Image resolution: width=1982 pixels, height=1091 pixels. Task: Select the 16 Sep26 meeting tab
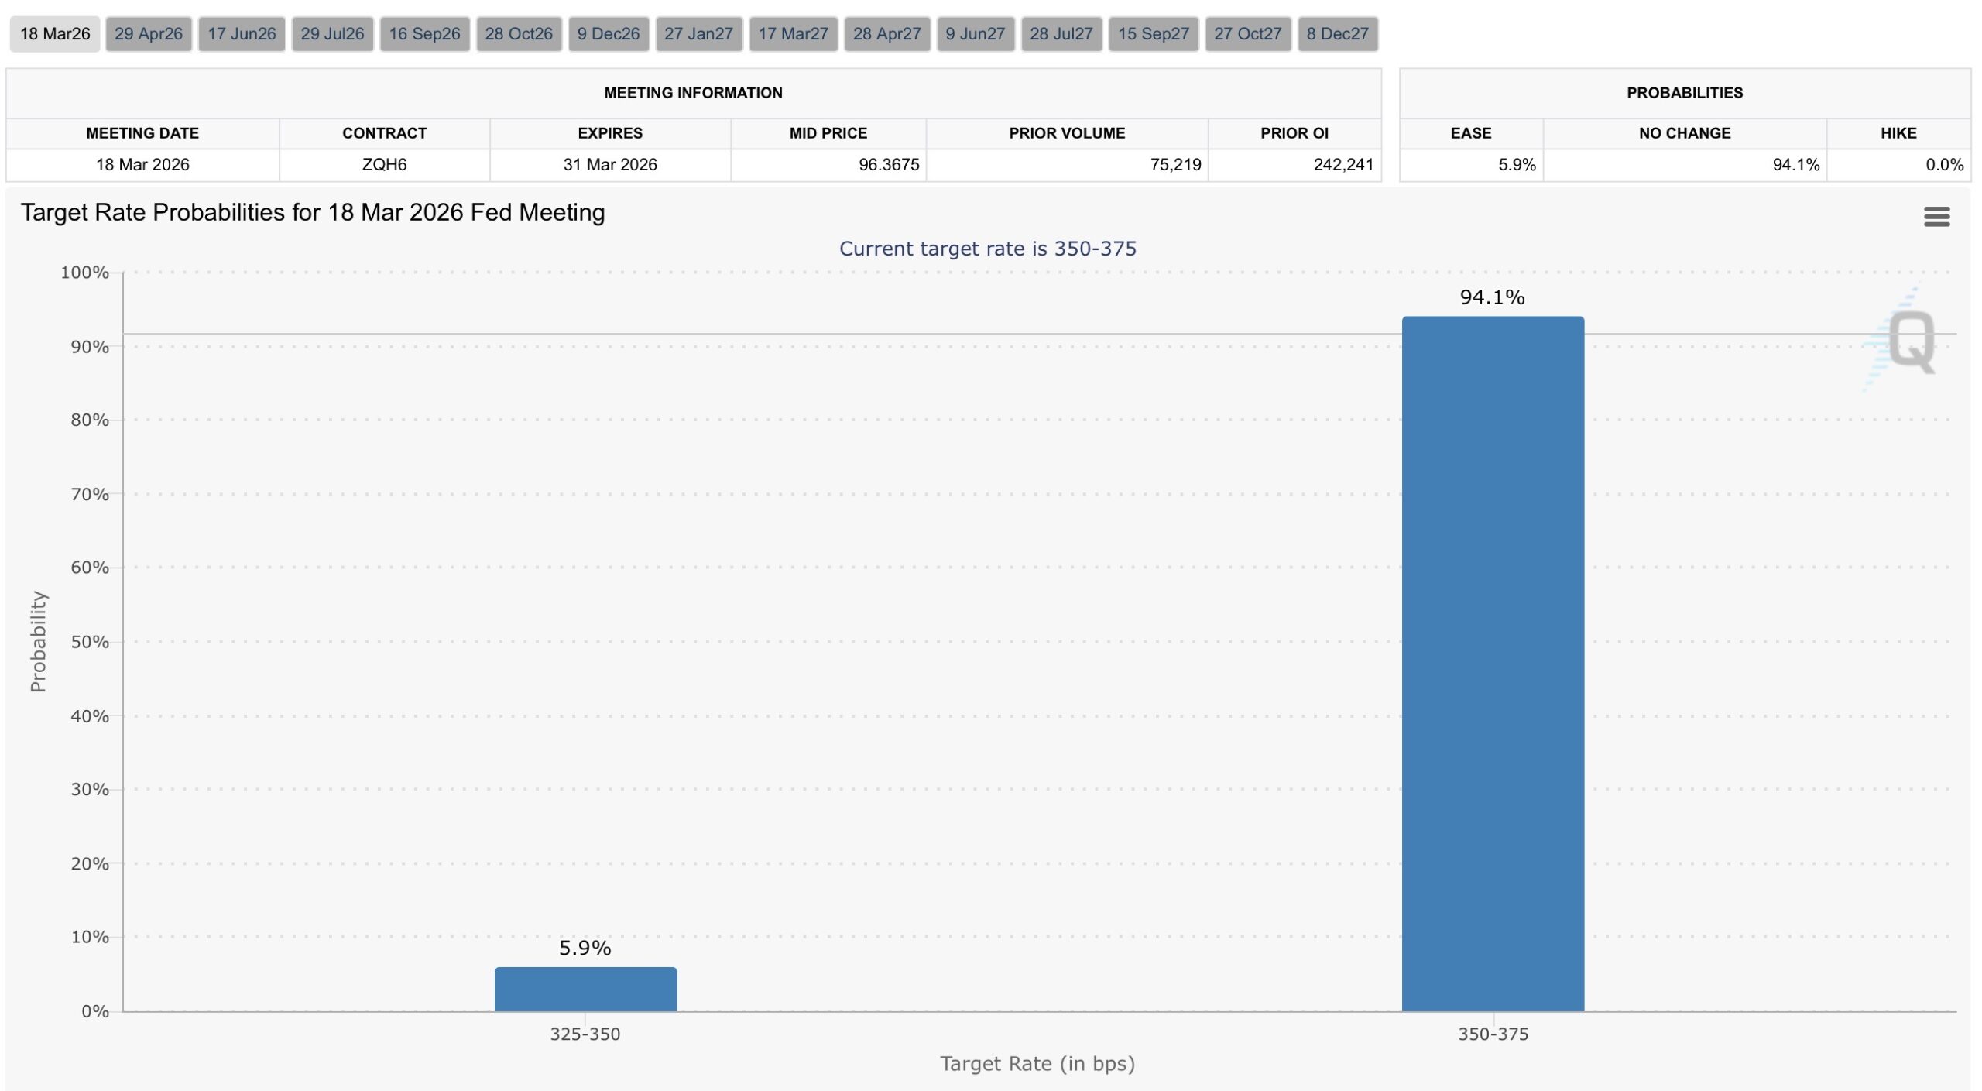pos(425,33)
